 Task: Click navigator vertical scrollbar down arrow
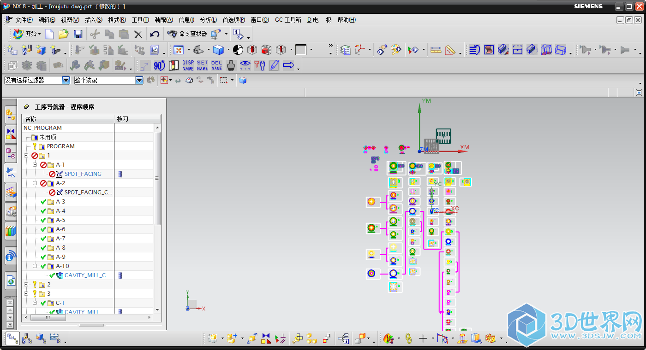[157, 310]
